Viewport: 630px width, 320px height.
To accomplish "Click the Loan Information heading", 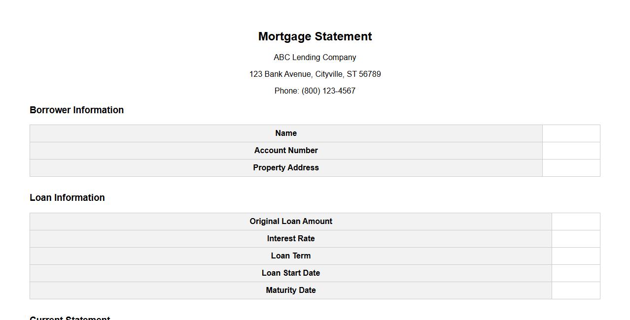I will (67, 198).
